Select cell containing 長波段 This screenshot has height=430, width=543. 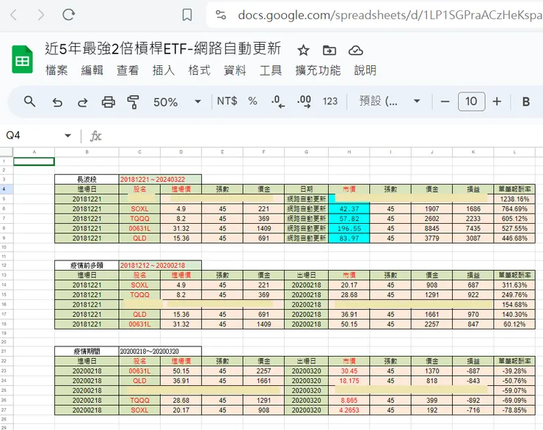tap(87, 179)
